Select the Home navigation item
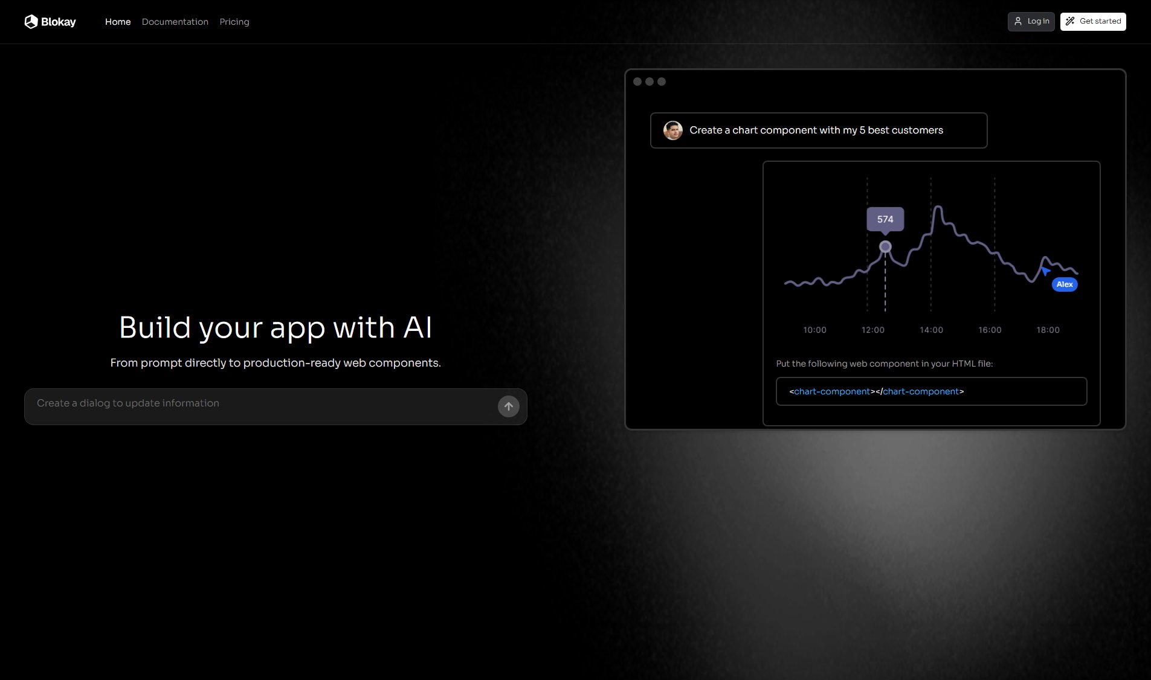The height and width of the screenshot is (680, 1151). [x=117, y=22]
